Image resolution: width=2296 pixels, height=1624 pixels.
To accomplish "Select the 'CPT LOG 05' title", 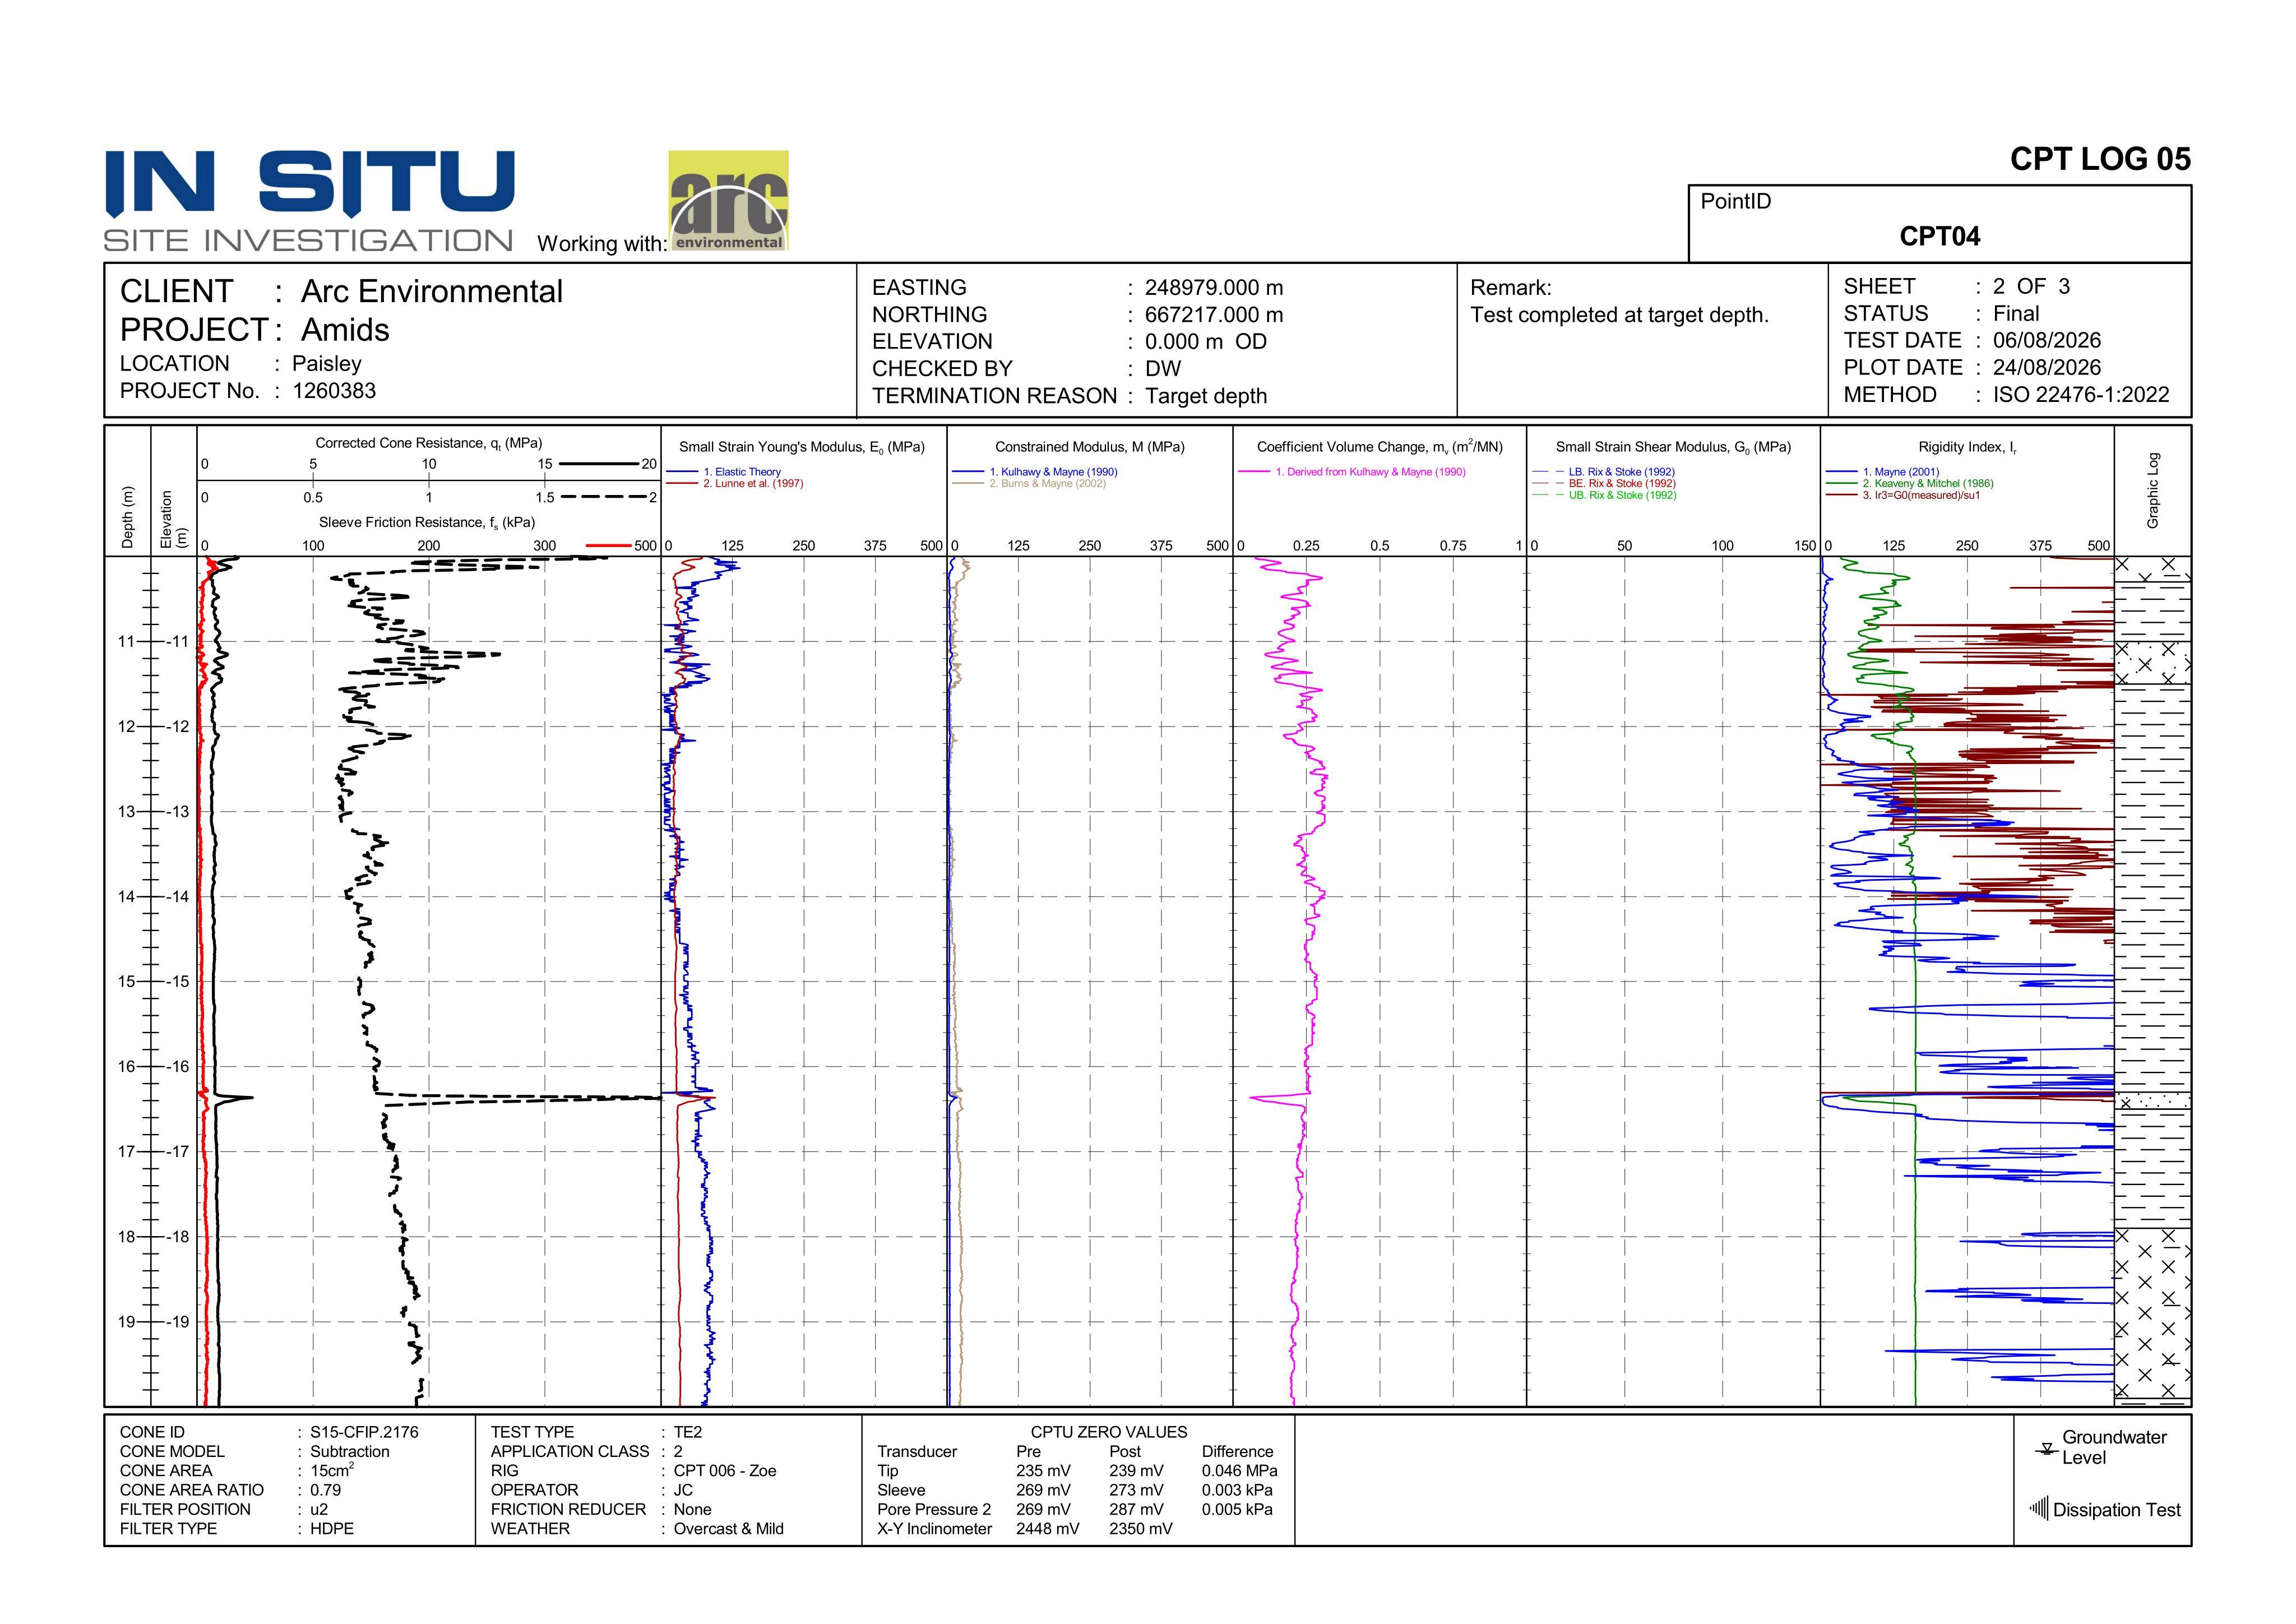I will pos(2100,159).
